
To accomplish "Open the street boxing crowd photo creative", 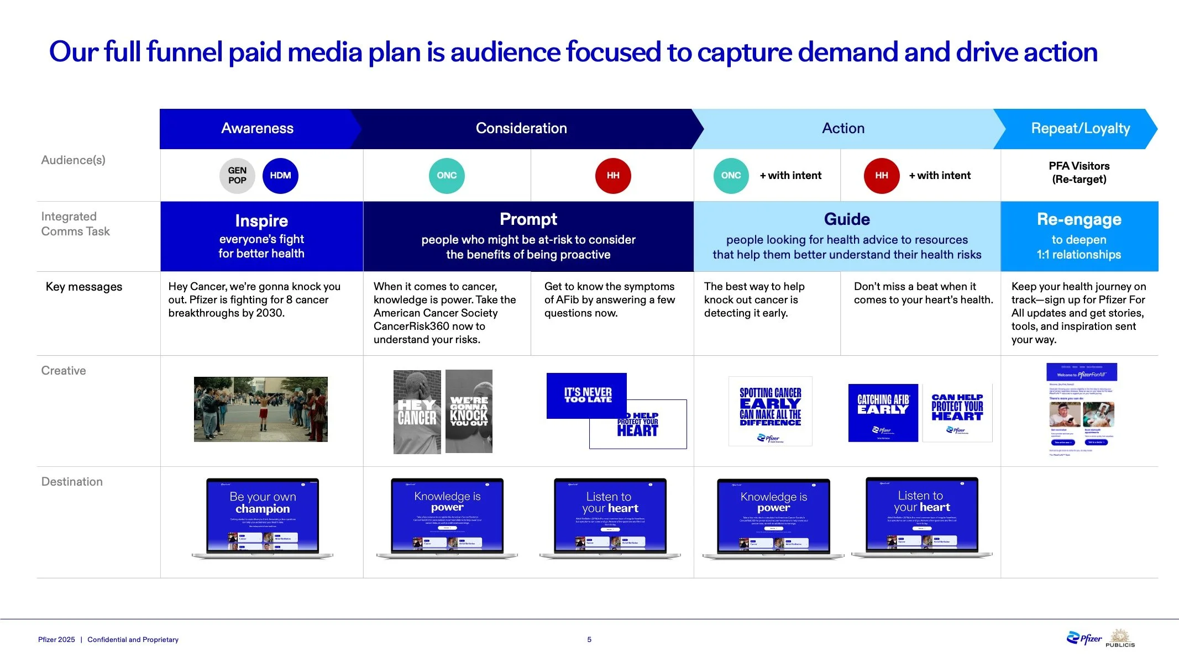I will 261,409.
